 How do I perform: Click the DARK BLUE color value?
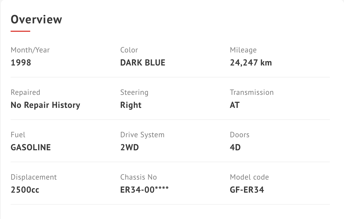tap(143, 63)
